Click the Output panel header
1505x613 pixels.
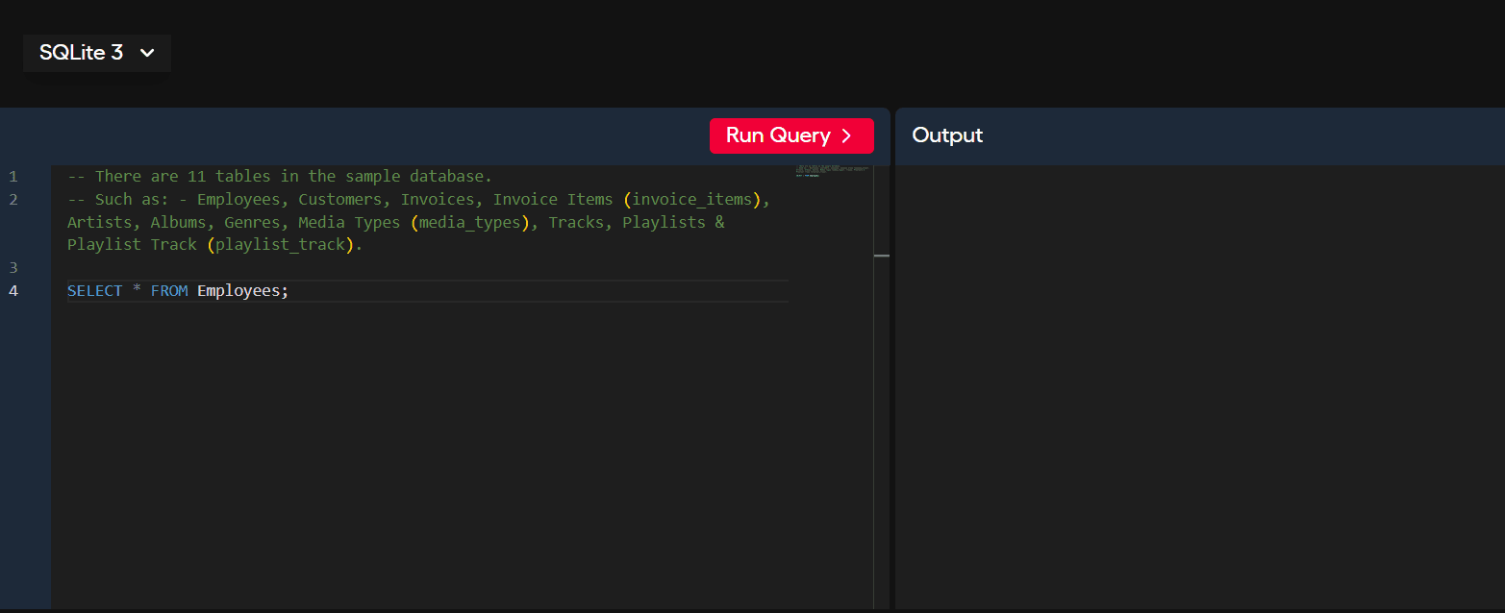tap(947, 135)
